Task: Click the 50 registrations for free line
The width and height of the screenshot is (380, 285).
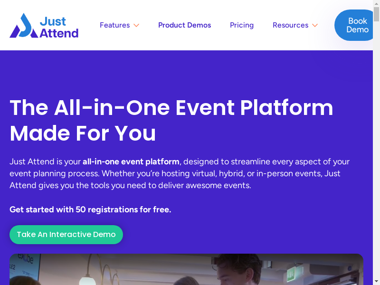Action: [90, 209]
